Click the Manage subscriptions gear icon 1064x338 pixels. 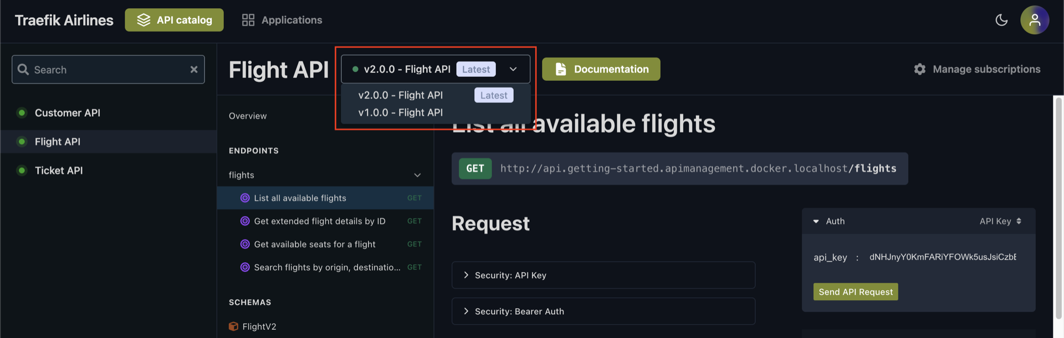point(920,69)
